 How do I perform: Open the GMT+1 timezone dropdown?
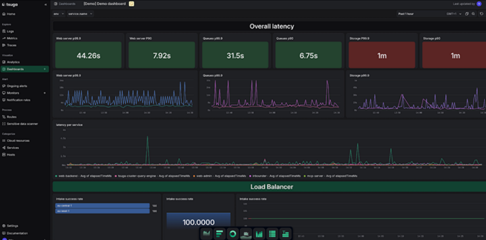click(x=454, y=14)
